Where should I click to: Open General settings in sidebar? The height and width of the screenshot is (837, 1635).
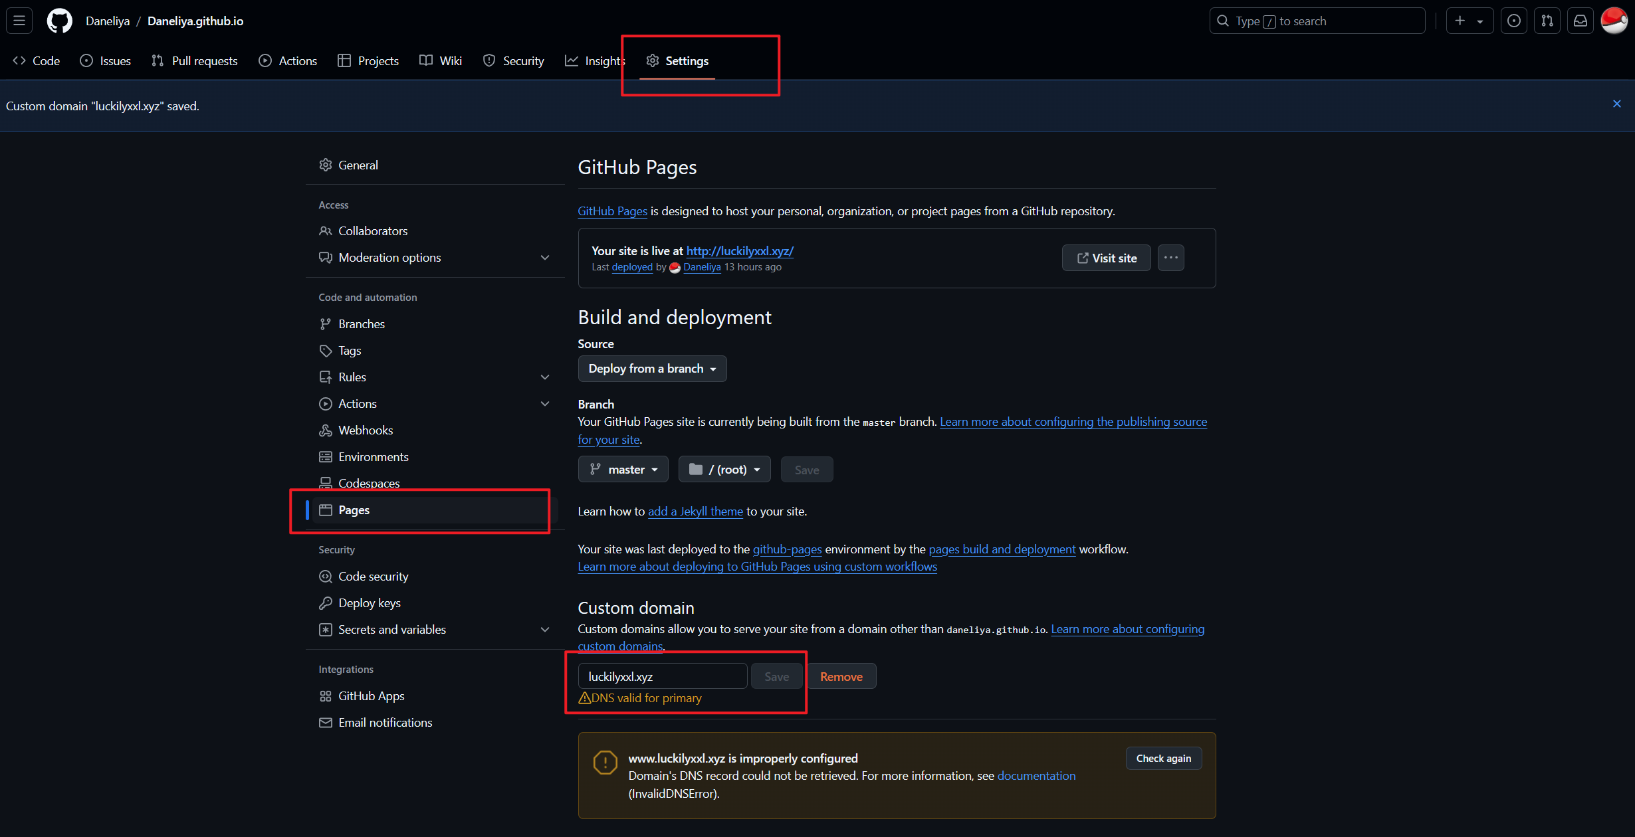coord(435,165)
